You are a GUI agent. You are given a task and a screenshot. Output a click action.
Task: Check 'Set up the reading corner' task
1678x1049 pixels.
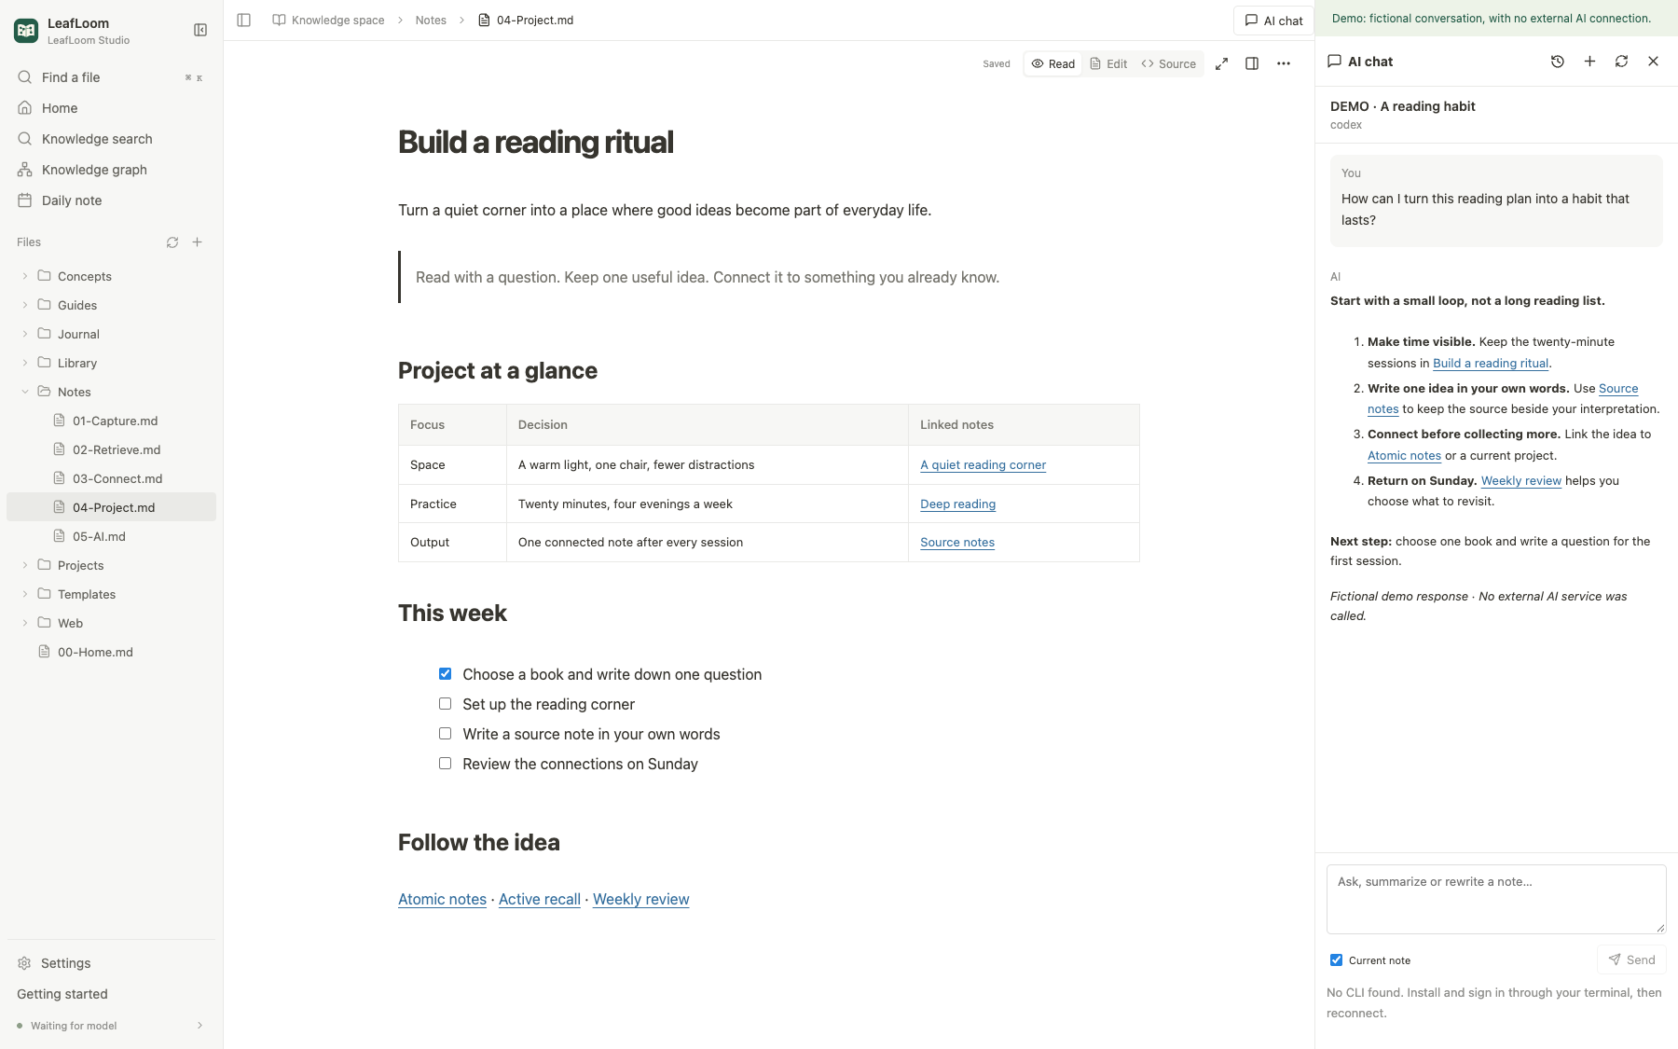pyautogui.click(x=445, y=704)
